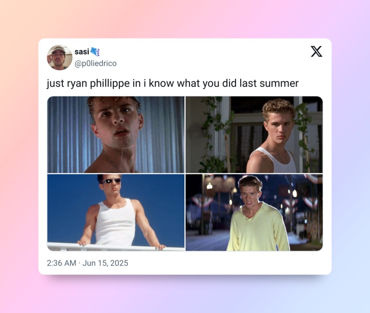Viewport: 370px width, 313px height.
Task: Click the white cap in profile avatar
Action: point(59,49)
